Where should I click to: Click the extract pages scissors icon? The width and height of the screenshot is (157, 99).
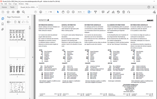tap(19, 22)
